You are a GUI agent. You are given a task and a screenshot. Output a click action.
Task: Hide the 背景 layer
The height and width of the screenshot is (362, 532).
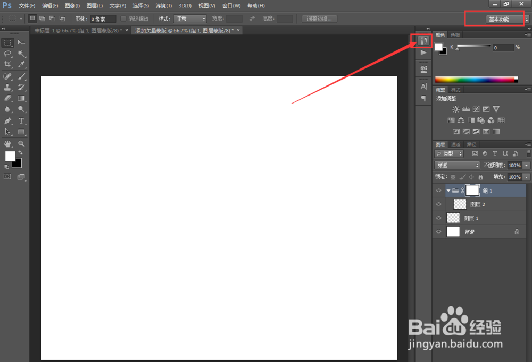438,231
